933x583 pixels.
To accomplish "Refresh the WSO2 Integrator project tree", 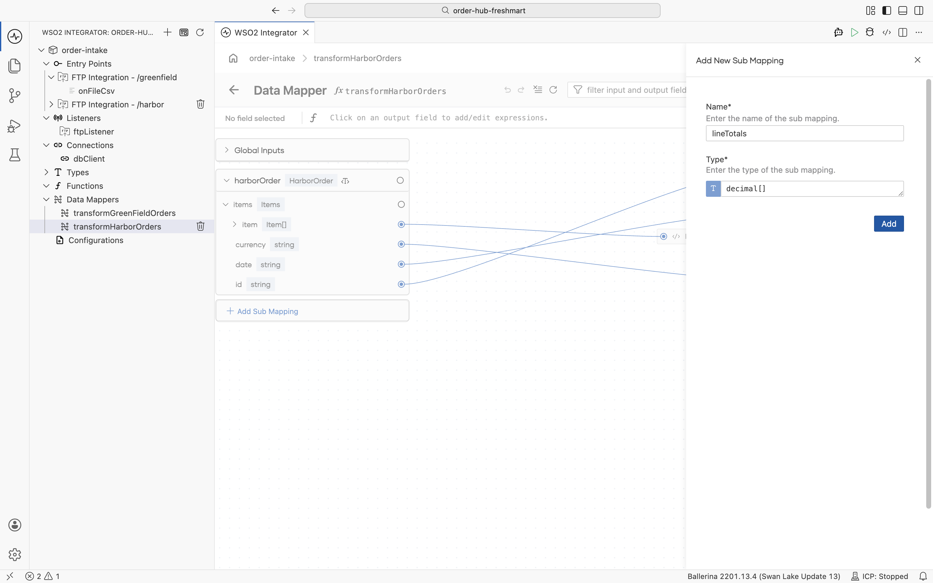I will tap(200, 32).
